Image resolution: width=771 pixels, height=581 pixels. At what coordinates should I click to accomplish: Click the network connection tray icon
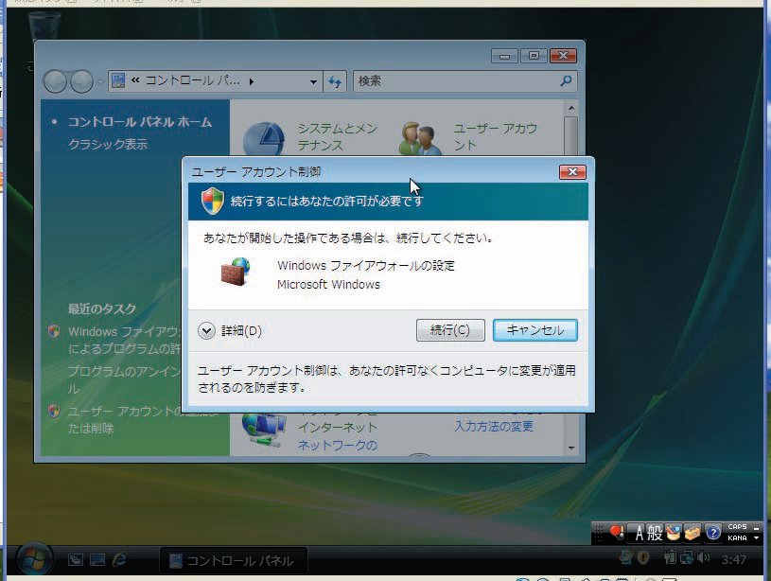click(x=687, y=558)
